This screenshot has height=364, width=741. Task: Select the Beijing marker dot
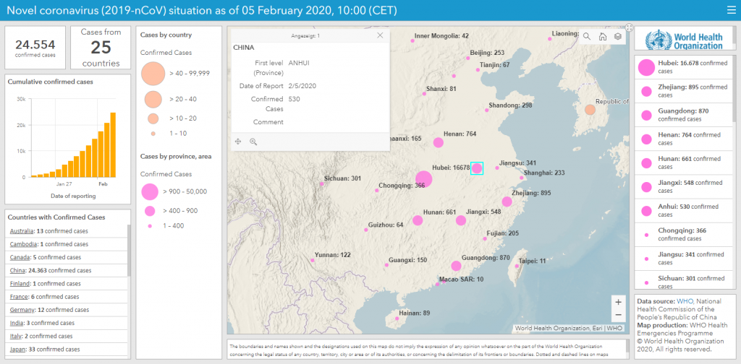468,58
